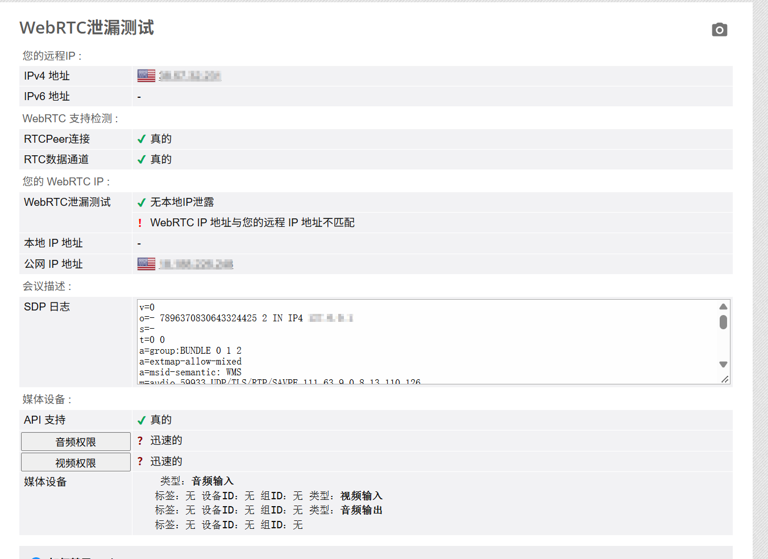Click the SDP 日志 row label
Screen dimensions: 768x559
(x=47, y=307)
